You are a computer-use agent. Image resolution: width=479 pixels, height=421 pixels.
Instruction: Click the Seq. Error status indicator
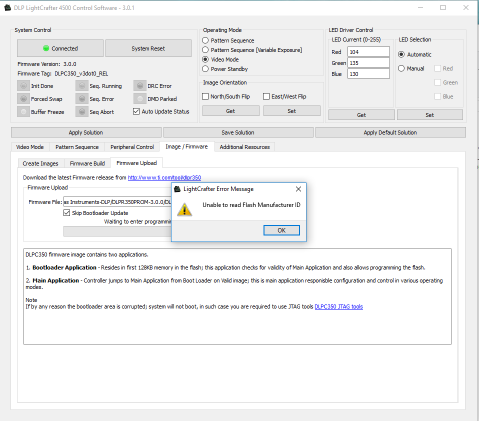tap(82, 98)
